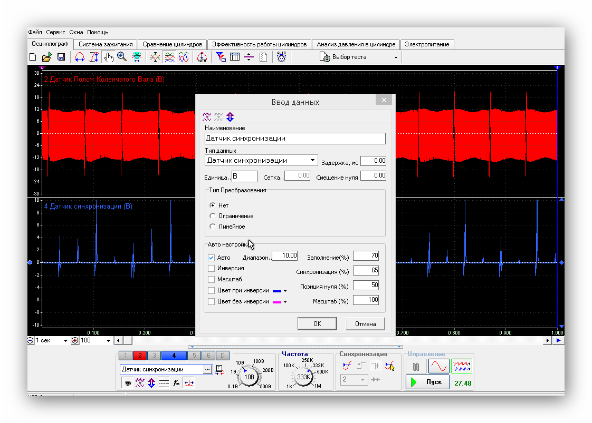Click the Наименование text field

(x=295, y=139)
